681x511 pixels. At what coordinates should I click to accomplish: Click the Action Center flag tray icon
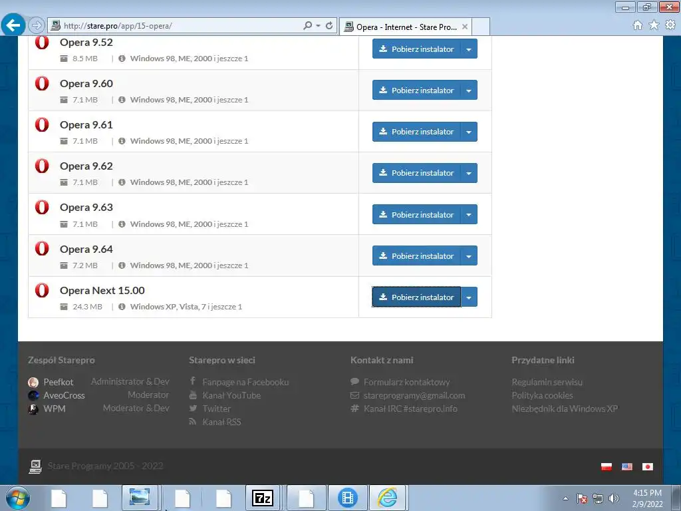click(582, 498)
